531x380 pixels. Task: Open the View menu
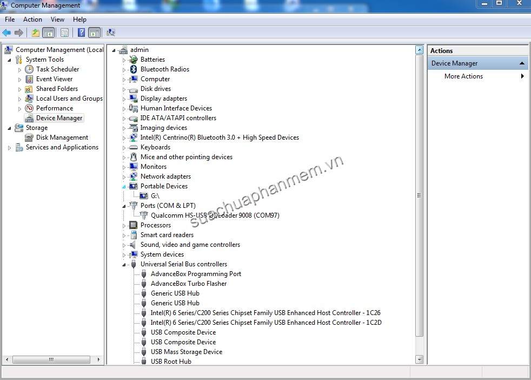(57, 19)
